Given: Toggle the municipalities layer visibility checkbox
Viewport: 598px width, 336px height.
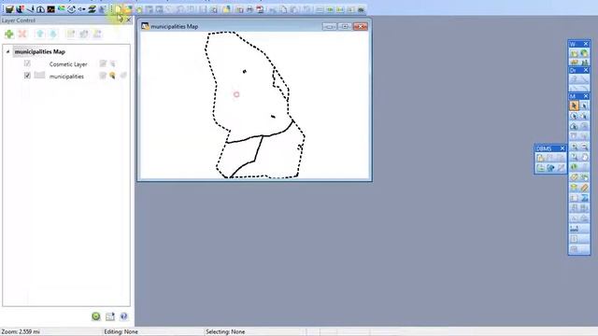Looking at the screenshot, I should point(27,76).
